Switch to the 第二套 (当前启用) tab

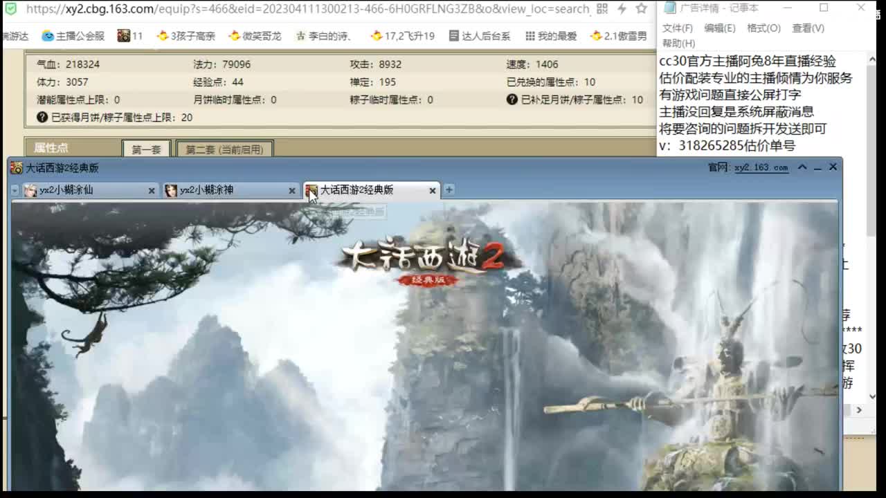coord(224,149)
